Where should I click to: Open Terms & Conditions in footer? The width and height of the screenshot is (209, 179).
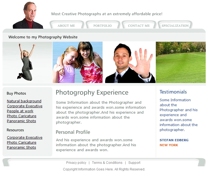(107, 163)
